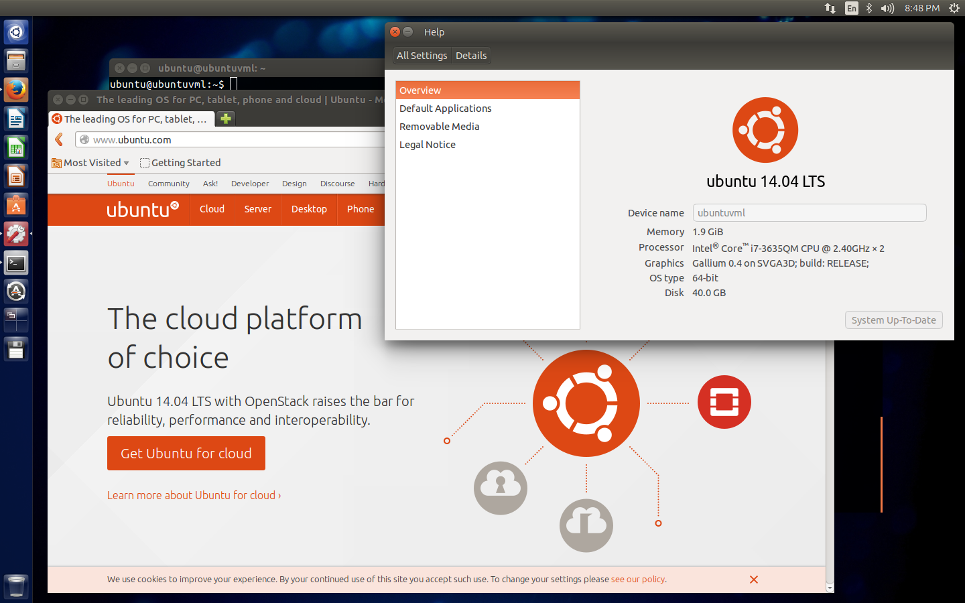Open the Phone section on ubuntu.com
Screen dimensions: 965x603
click(361, 209)
